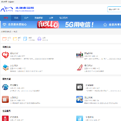Open the forum title beside the bar chart icon
The image size is (121, 121).
(x=89, y=117)
